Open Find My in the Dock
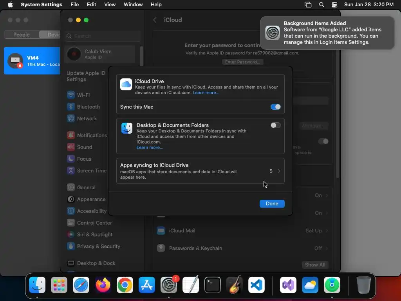Viewport: 401px width, 301px height. point(332,285)
